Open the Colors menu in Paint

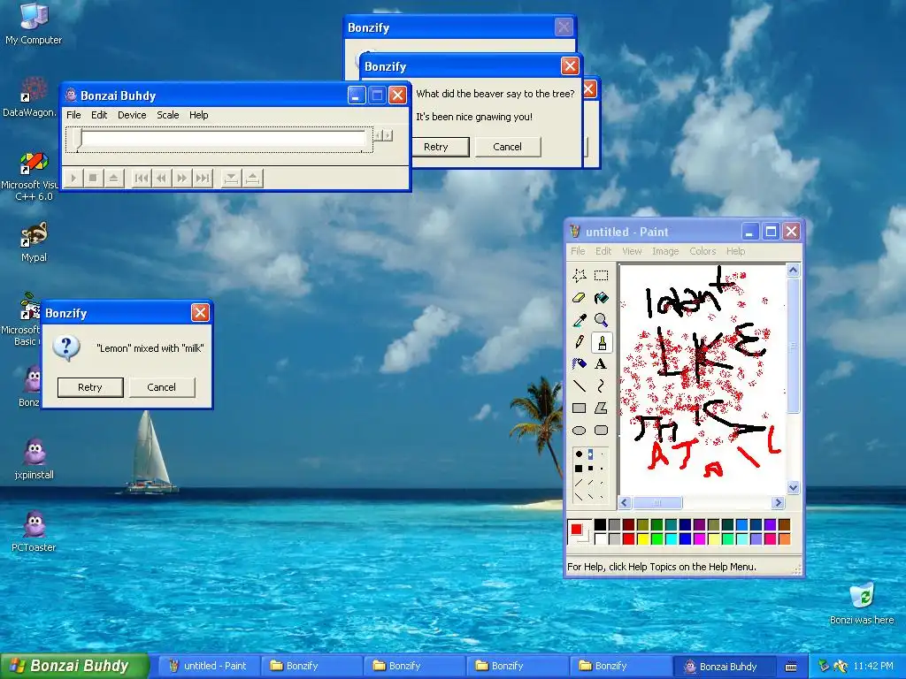click(x=703, y=251)
